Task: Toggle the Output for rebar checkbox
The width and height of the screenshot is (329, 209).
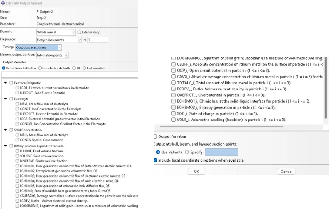Action: (x=155, y=136)
